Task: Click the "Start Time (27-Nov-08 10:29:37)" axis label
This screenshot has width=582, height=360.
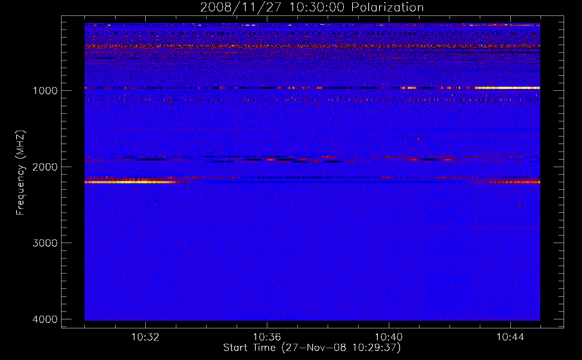Action: (312, 348)
